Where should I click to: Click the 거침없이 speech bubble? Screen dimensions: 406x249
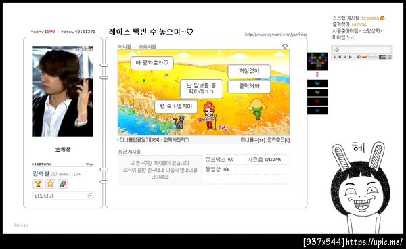[249, 72]
